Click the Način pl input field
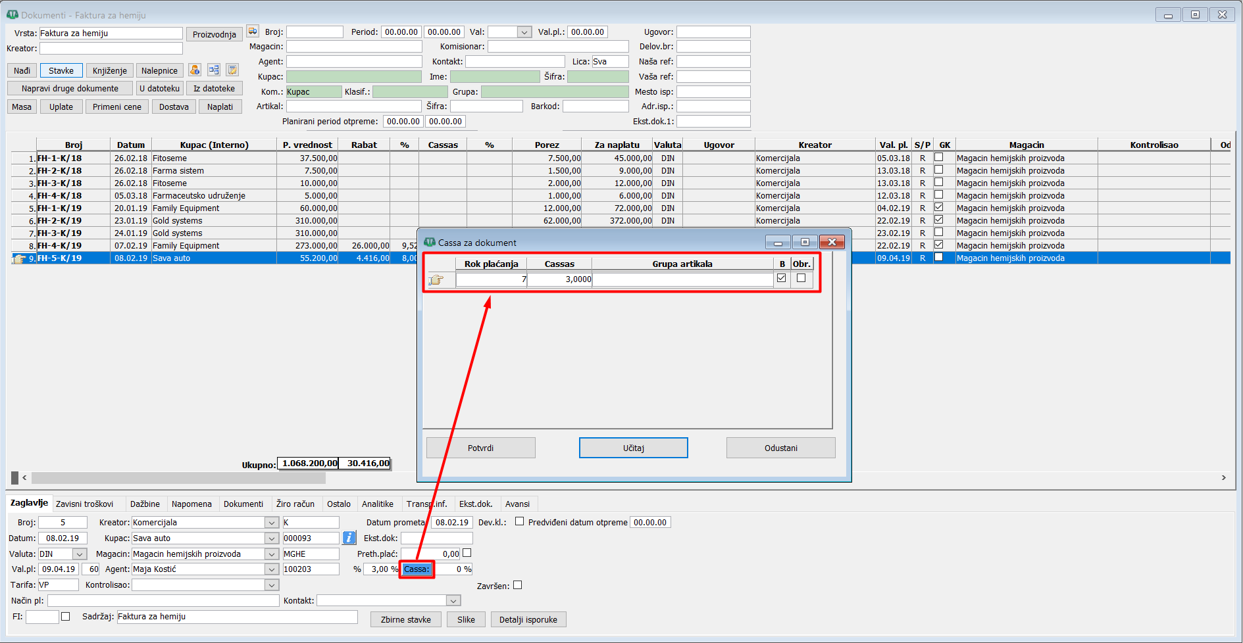Image resolution: width=1243 pixels, height=643 pixels. (x=163, y=600)
